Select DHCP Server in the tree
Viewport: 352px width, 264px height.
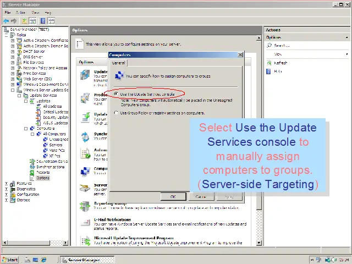point(34,51)
